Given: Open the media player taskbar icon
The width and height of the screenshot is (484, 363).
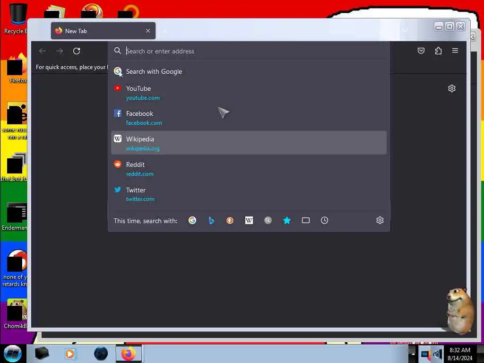Looking at the screenshot, I should (x=70, y=354).
